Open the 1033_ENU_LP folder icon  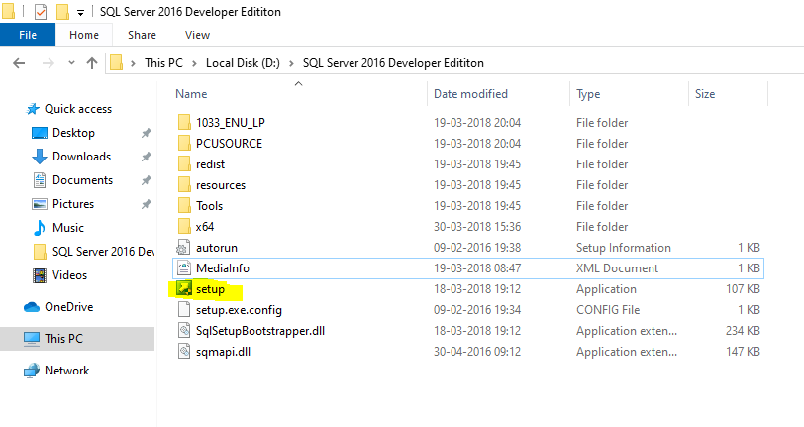click(x=184, y=122)
